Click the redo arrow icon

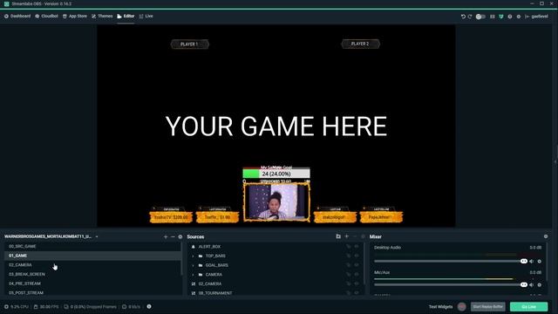click(470, 17)
